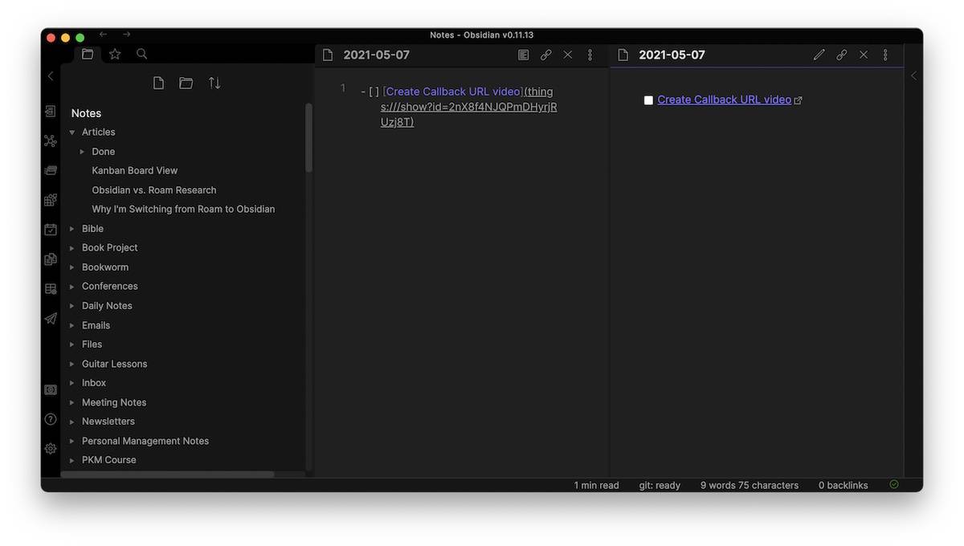The height and width of the screenshot is (546, 964).
Task: Expand the Bible folder
Action: pyautogui.click(x=72, y=229)
